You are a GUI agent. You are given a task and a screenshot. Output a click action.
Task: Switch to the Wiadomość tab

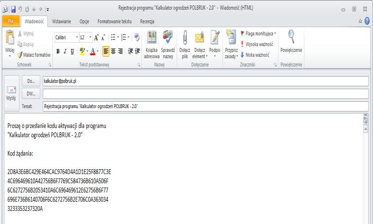click(x=34, y=21)
